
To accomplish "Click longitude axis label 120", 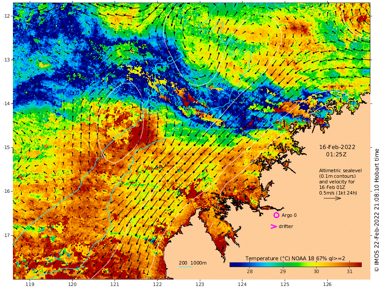I will click(x=72, y=285).
